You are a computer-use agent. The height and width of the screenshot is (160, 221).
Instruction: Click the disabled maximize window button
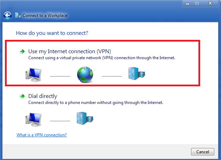[197, 4]
